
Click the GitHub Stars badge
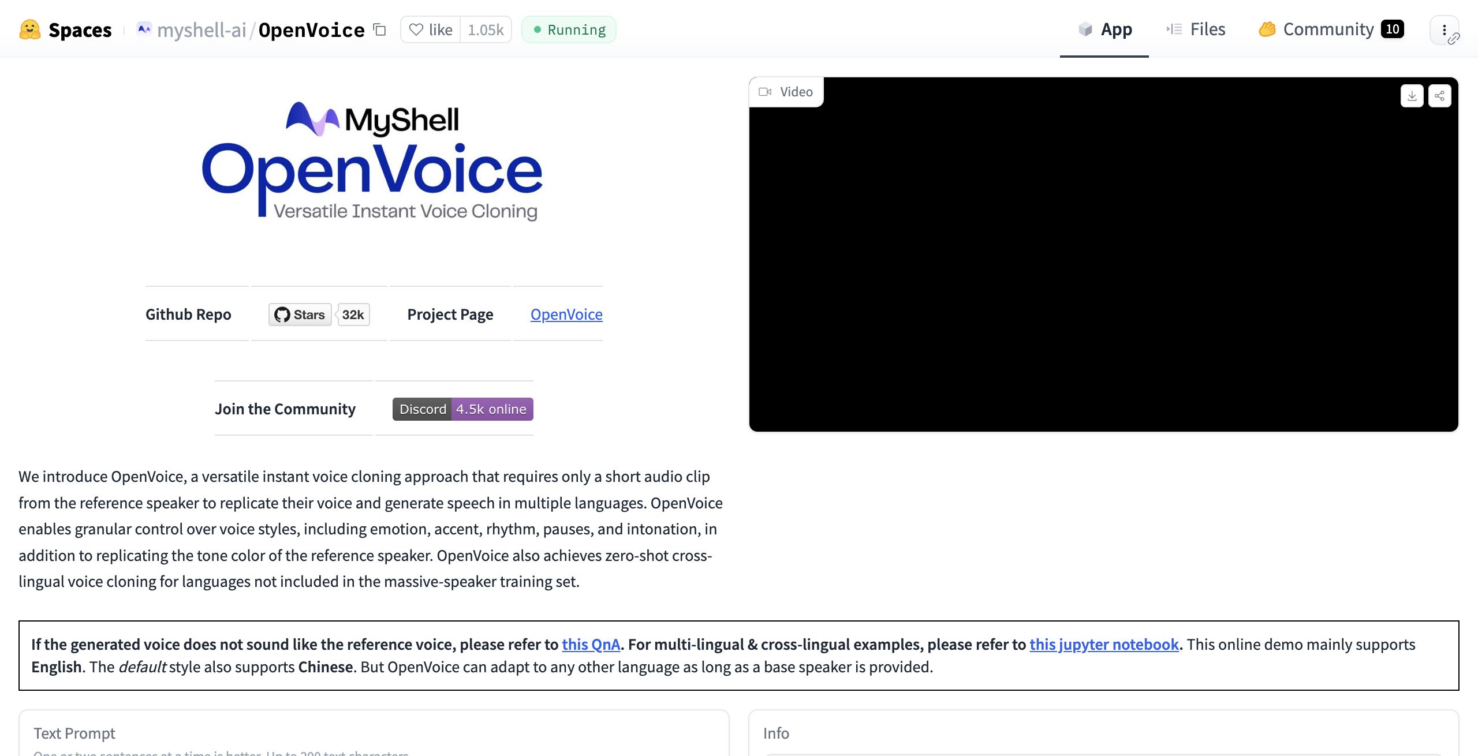coord(300,315)
